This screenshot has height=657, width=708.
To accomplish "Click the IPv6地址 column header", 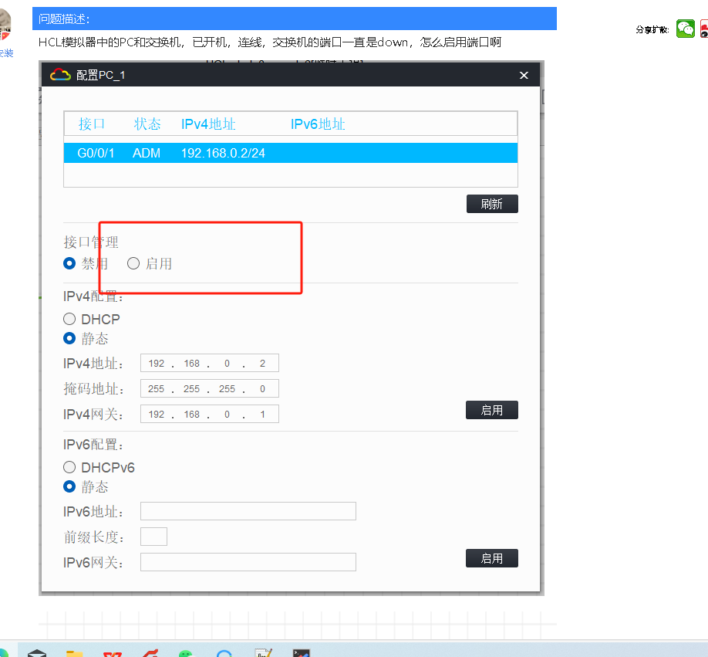I will [x=318, y=124].
